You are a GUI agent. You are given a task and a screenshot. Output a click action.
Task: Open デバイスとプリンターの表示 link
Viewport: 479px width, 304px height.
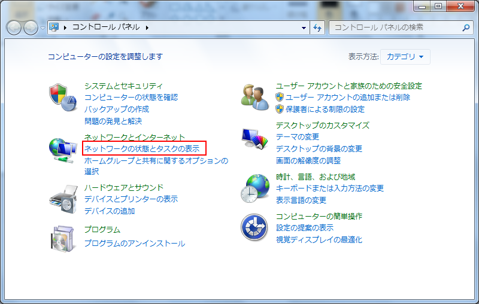[131, 199]
